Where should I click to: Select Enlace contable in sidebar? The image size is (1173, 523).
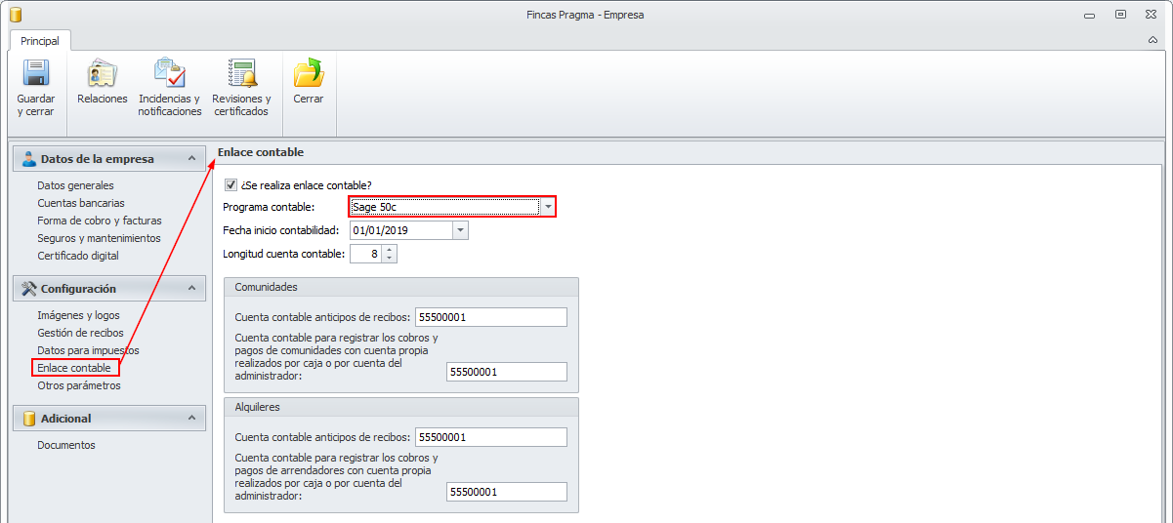click(74, 368)
